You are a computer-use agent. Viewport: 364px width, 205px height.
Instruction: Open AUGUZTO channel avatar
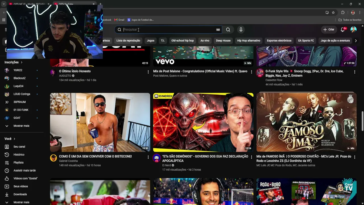pos(53,73)
